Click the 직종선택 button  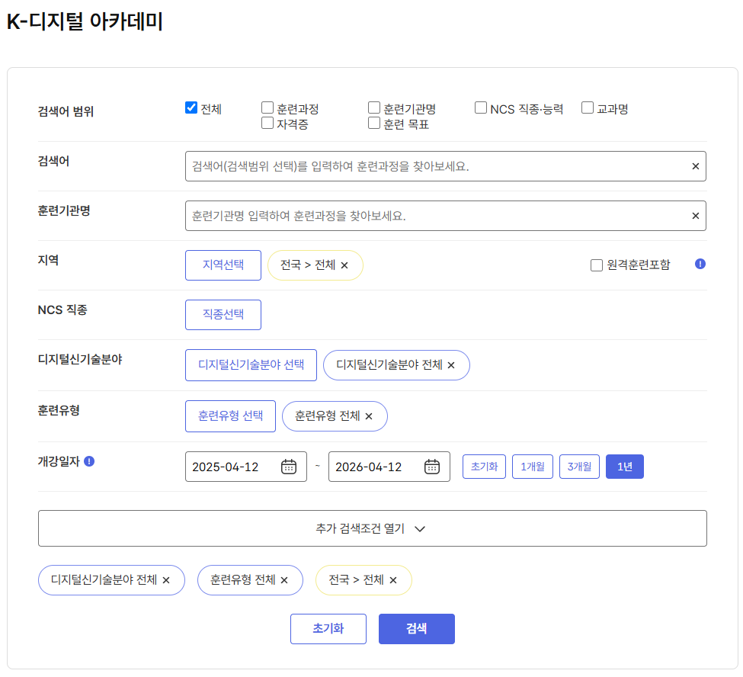(x=223, y=314)
